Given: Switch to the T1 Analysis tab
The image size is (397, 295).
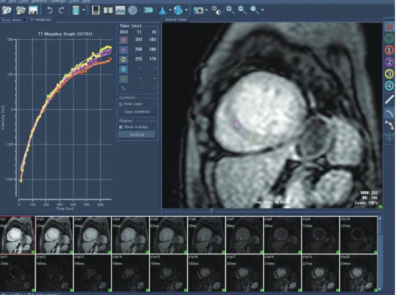Looking at the screenshot, I should coord(40,19).
